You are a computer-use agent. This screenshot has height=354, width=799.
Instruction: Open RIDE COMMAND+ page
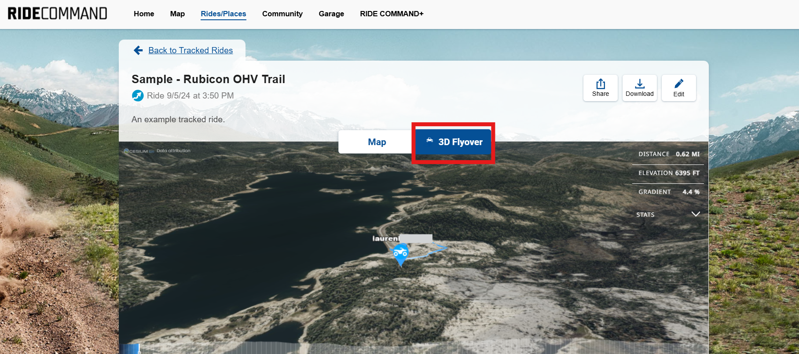[x=392, y=14]
